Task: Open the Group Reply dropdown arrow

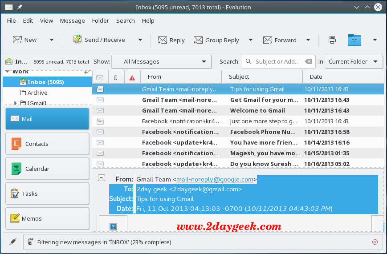Action: [251, 40]
